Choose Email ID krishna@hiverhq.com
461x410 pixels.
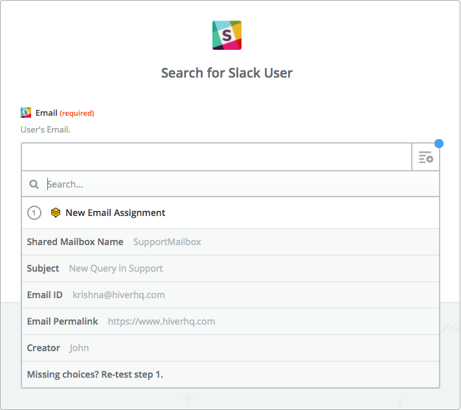point(231,295)
